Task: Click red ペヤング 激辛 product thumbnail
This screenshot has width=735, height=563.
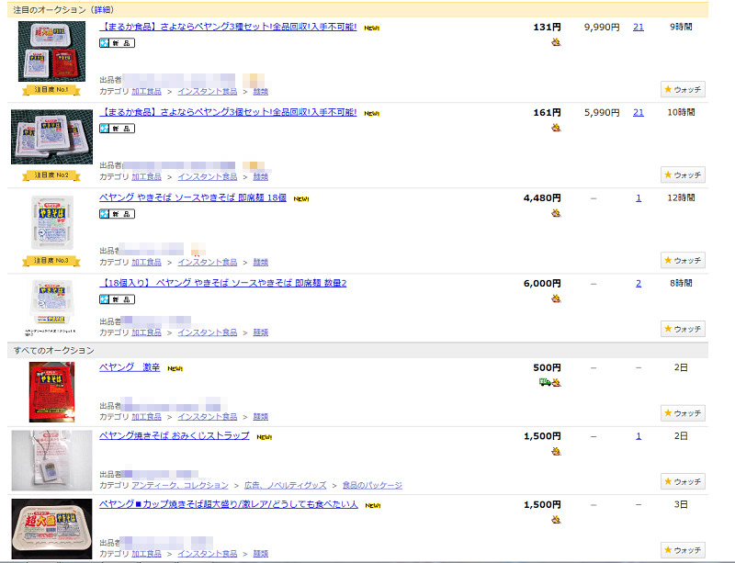Action: click(x=51, y=392)
